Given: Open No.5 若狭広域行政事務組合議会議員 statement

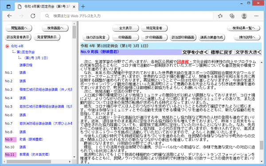Looking at the screenshot, I should tap(46, 106).
